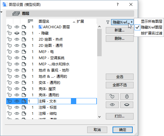Click the 注释 - 文本 layer name field
Viewport: 164px width, 136px height.
[x=54, y=101]
